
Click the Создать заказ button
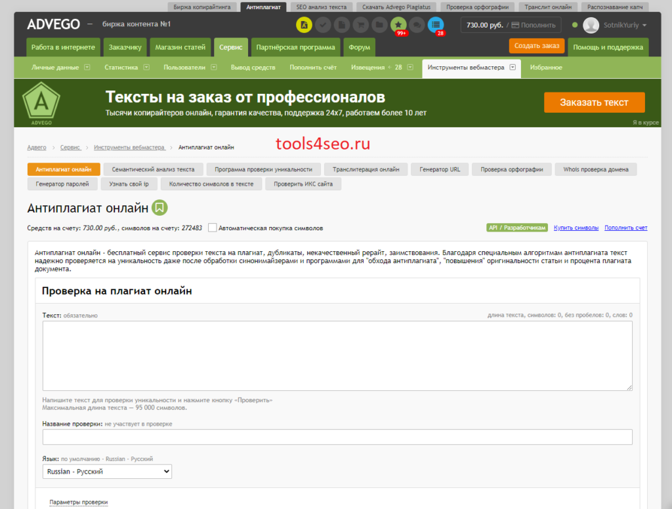point(537,46)
